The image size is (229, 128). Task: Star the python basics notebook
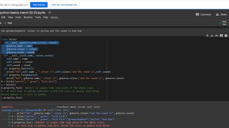(x=50, y=13)
